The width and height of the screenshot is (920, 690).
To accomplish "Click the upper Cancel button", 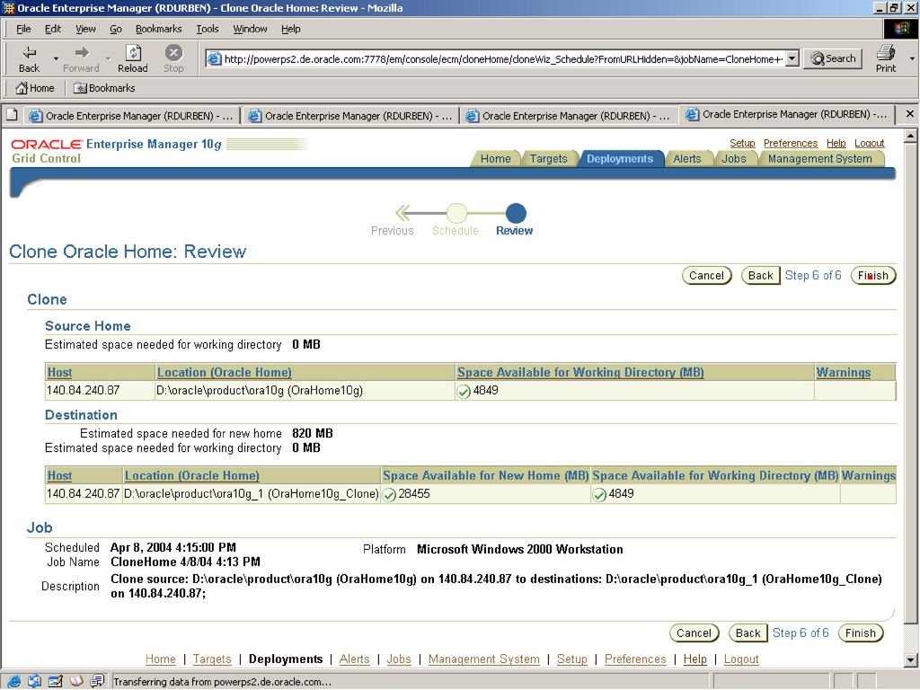I will (706, 276).
